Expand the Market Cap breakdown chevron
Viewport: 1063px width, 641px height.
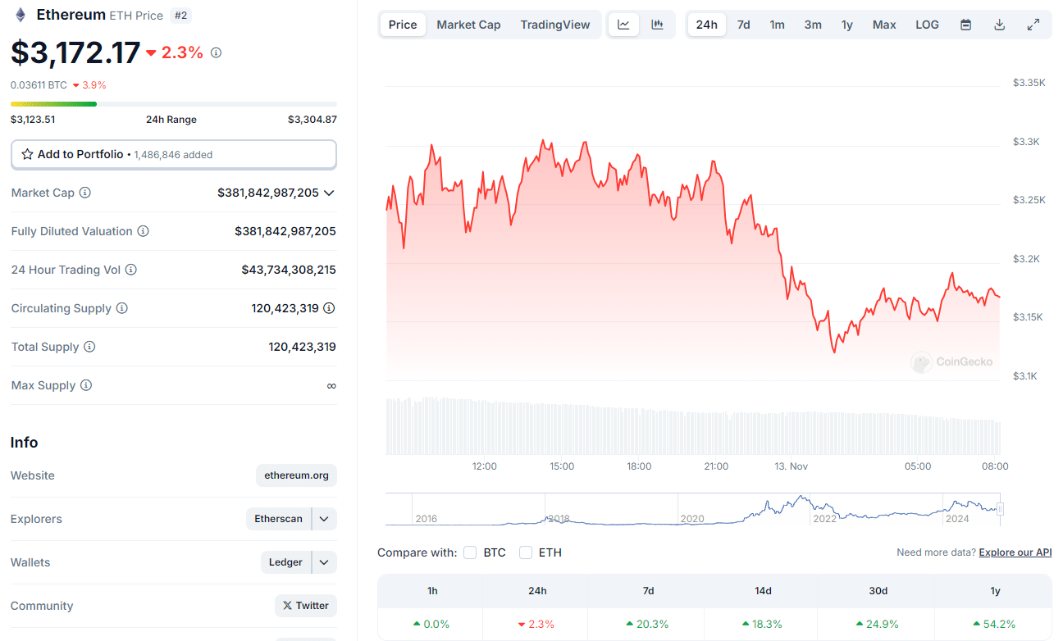[x=330, y=193]
